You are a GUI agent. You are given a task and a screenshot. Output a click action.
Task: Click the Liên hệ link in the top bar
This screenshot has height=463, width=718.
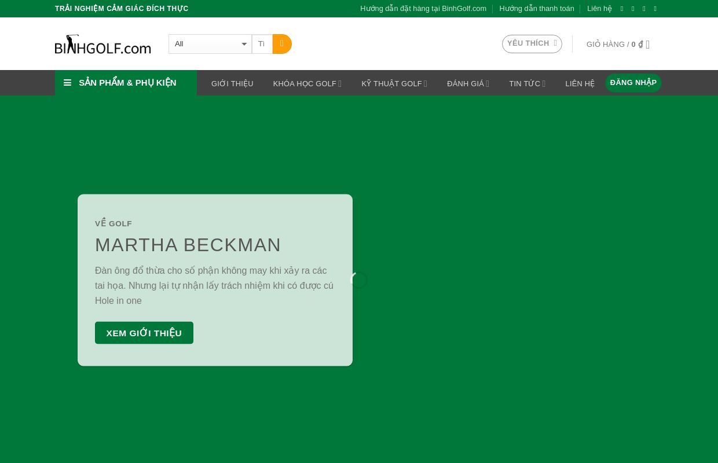tap(599, 9)
